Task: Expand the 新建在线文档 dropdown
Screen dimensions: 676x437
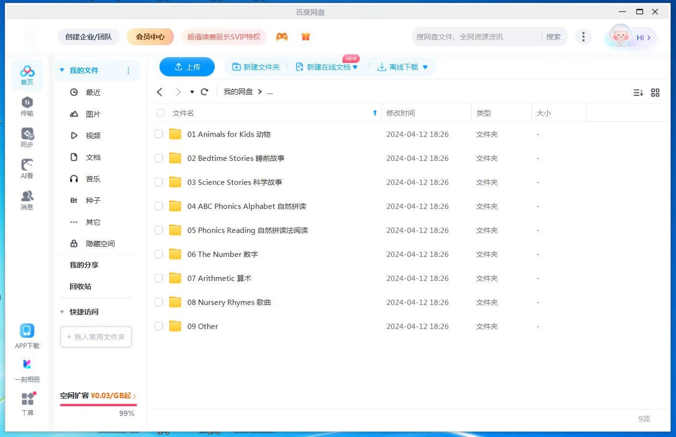Action: pos(355,67)
